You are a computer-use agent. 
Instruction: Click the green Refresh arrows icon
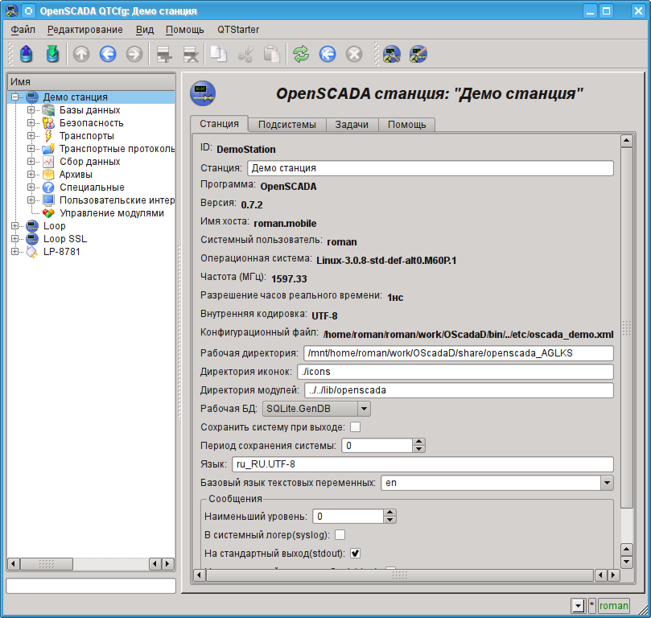(301, 54)
